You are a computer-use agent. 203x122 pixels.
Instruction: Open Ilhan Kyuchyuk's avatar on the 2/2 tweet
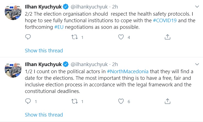[x=13, y=12]
